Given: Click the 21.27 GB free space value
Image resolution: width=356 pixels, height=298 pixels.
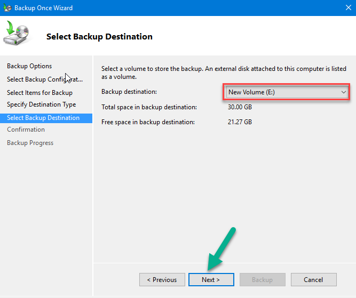Looking at the screenshot, I should [240, 122].
